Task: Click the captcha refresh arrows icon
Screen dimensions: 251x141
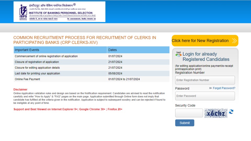Action: (231, 111)
